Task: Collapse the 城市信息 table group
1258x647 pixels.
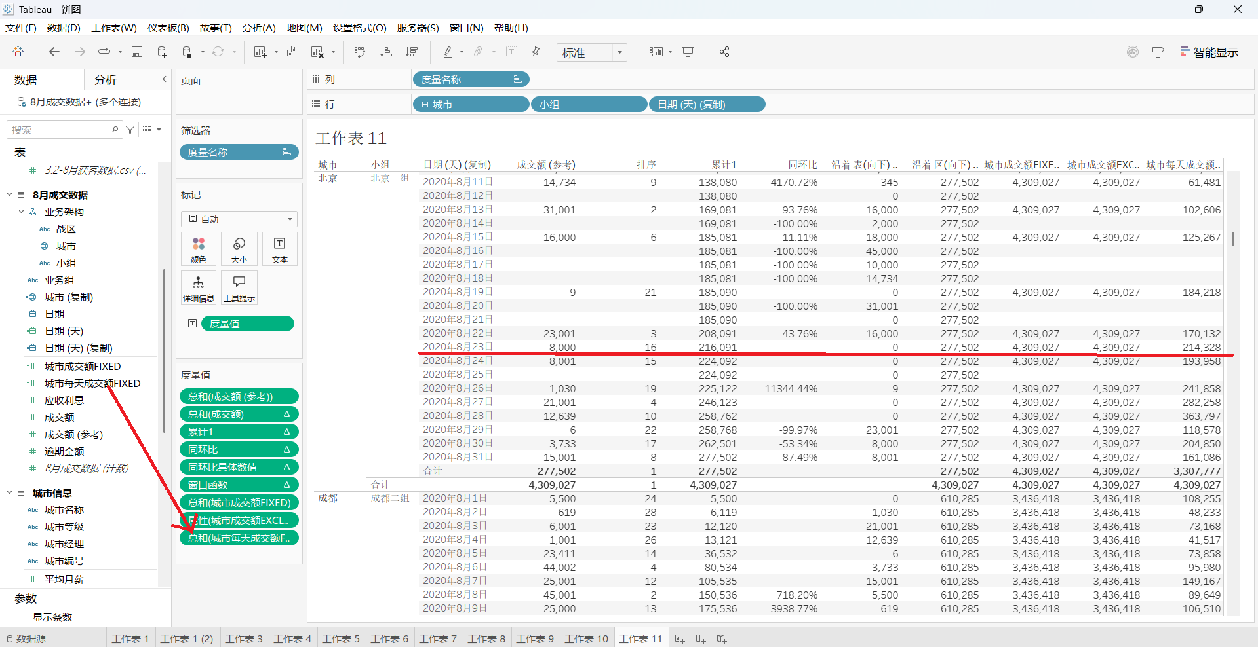Action: (10, 492)
